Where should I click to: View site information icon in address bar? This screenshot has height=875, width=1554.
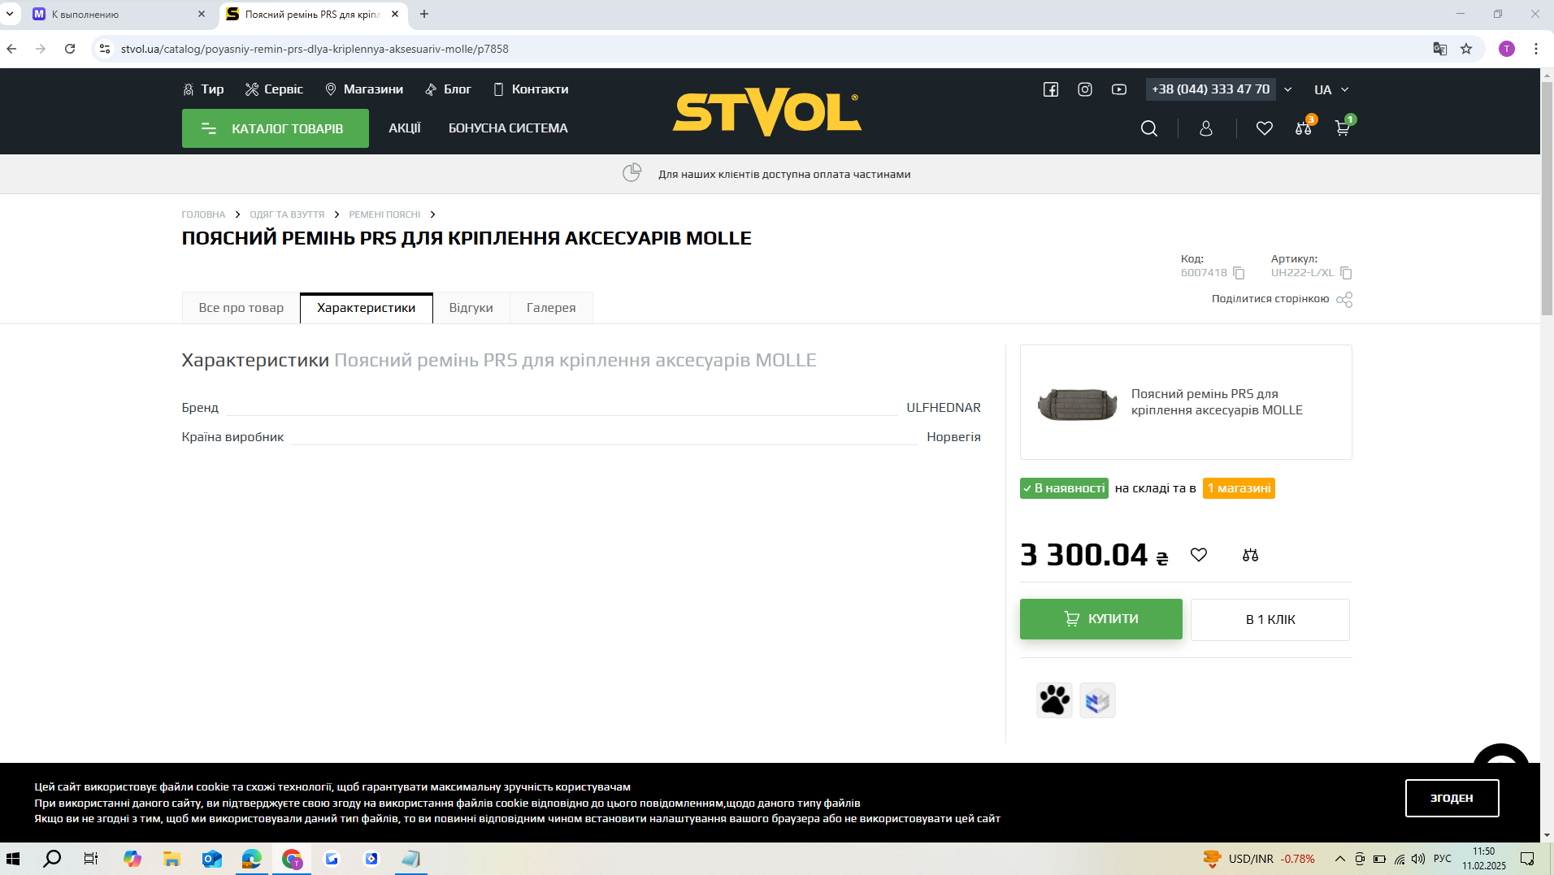click(104, 49)
